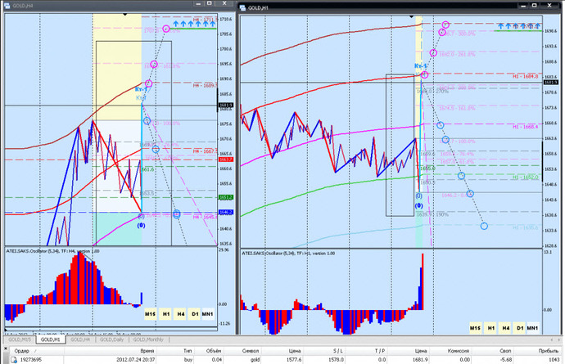Click the open time 2012.07.24 20:37
The width and height of the screenshot is (565, 364).
(x=135, y=359)
